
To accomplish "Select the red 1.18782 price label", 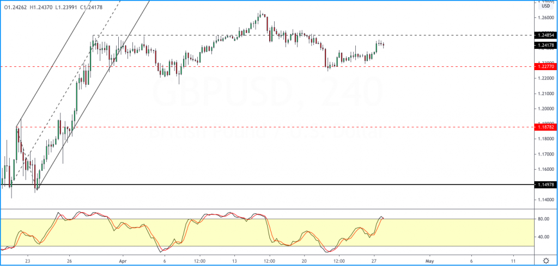I will click(545, 127).
